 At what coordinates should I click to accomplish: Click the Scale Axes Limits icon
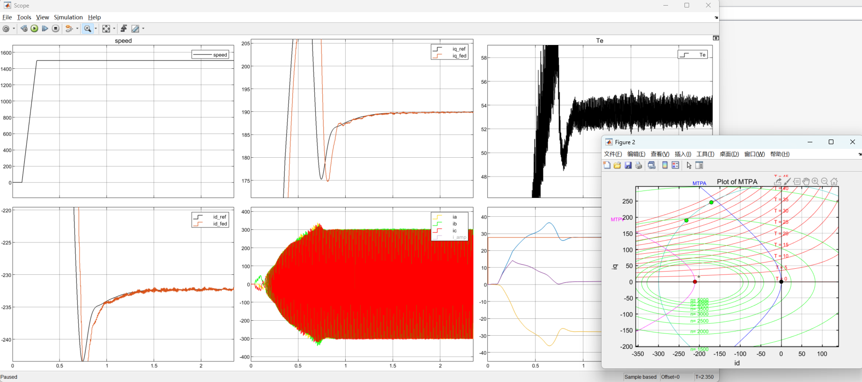[x=106, y=29]
